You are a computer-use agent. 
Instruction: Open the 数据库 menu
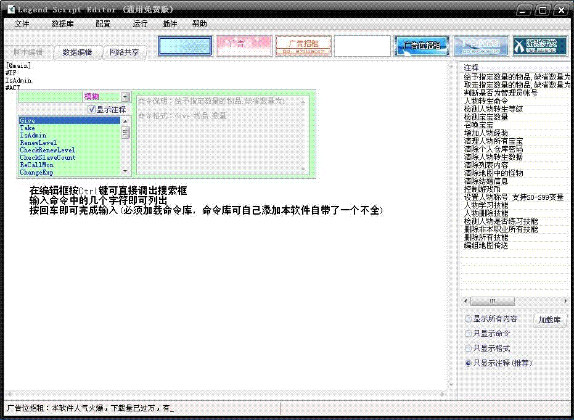click(x=62, y=24)
